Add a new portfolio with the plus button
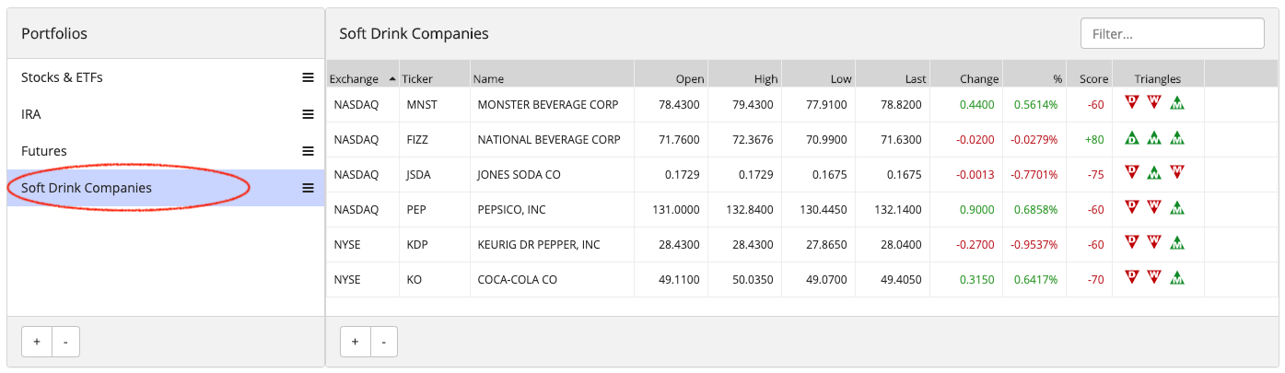This screenshot has height=373, width=1285. 37,342
